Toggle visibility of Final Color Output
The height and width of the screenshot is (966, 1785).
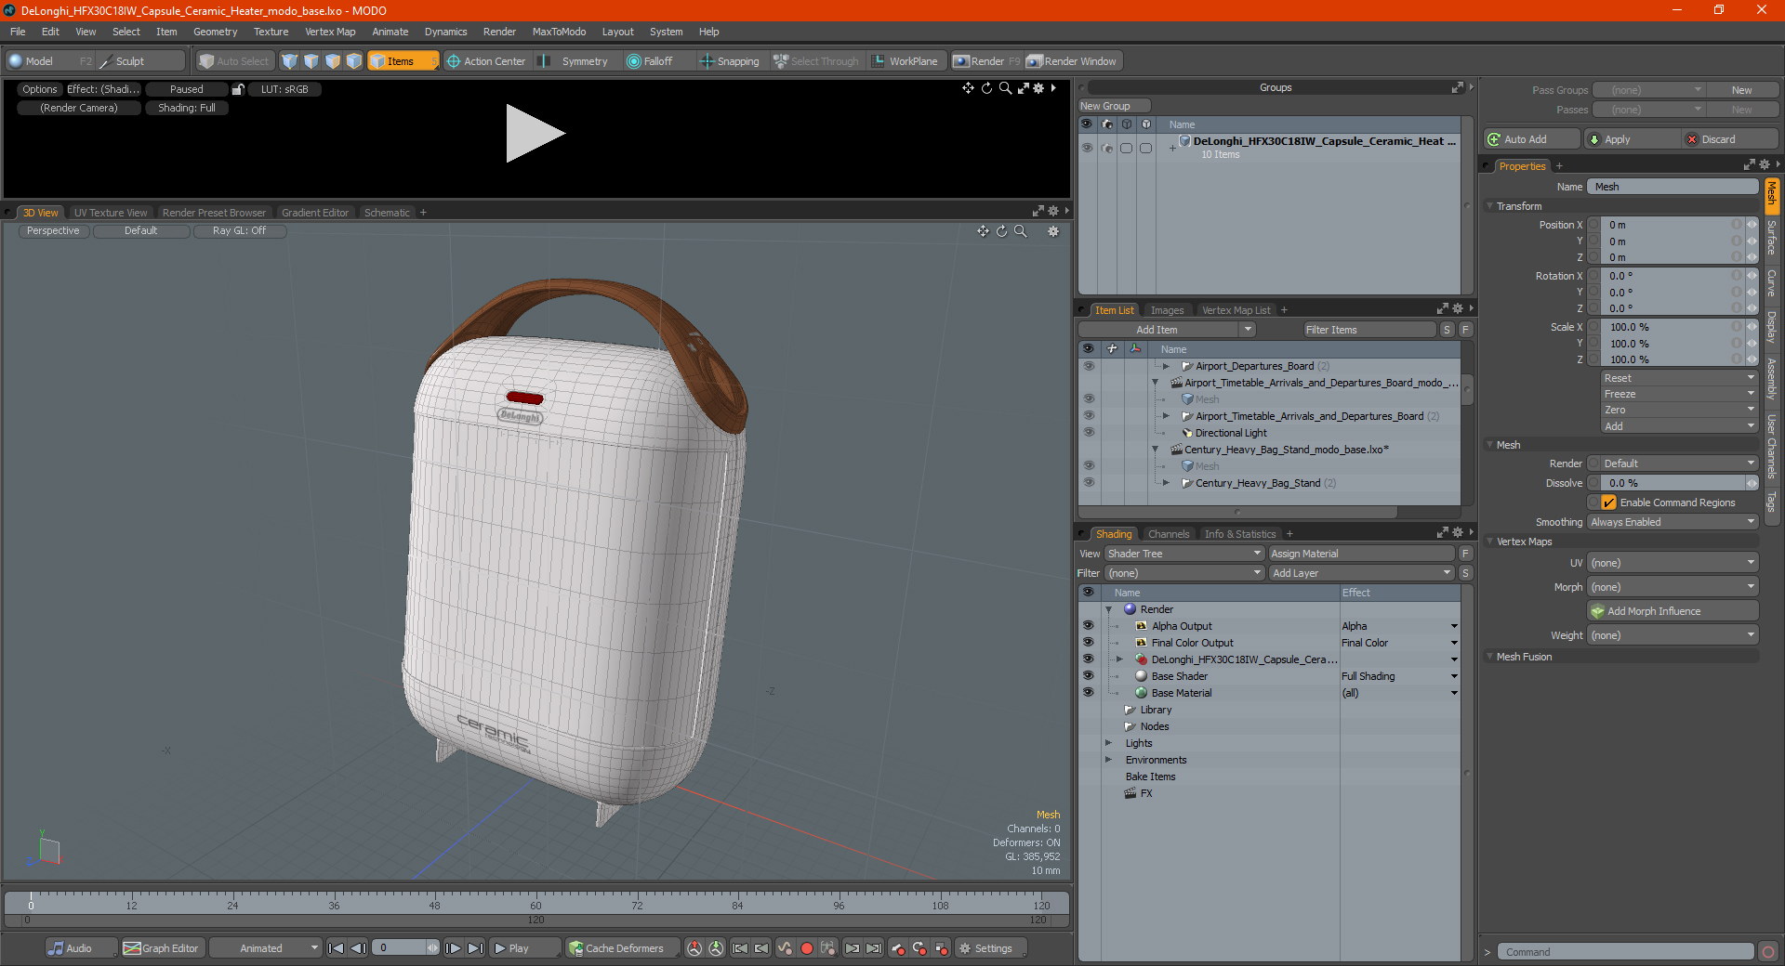coord(1088,643)
